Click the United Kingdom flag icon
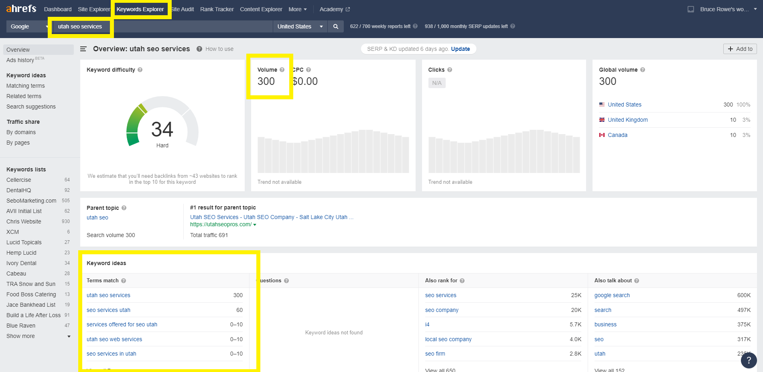This screenshot has width=763, height=372. 602,120
